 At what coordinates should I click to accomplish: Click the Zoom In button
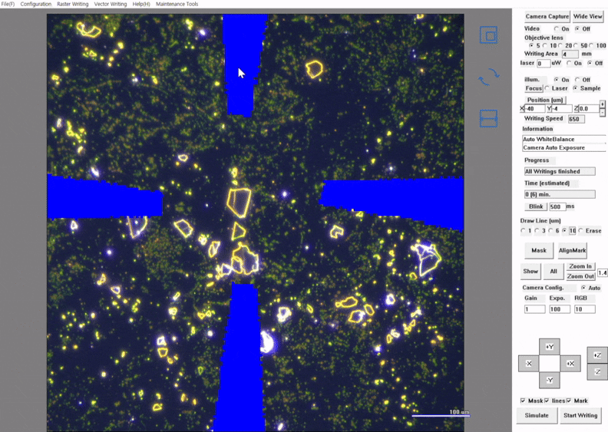(x=580, y=266)
